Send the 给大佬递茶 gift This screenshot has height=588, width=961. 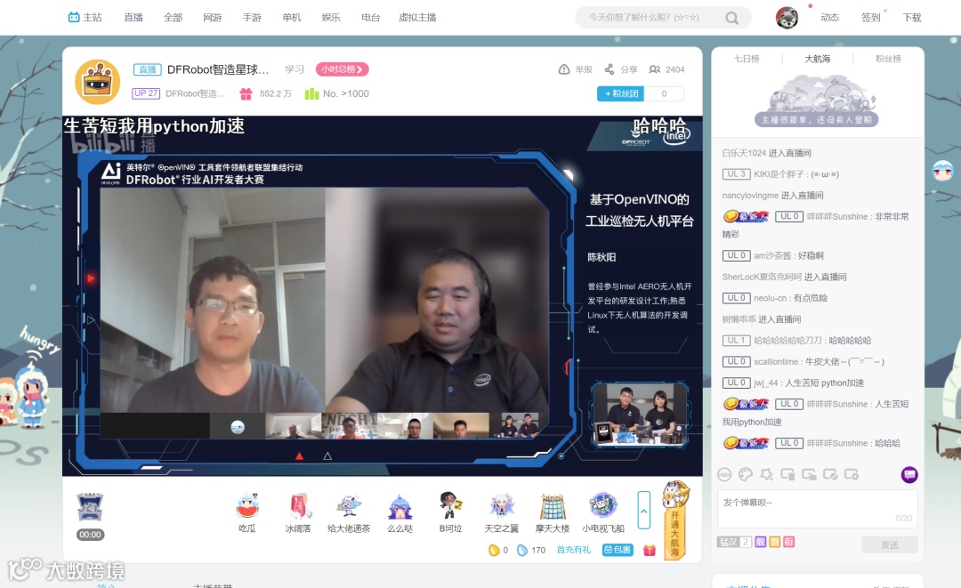pos(349,512)
